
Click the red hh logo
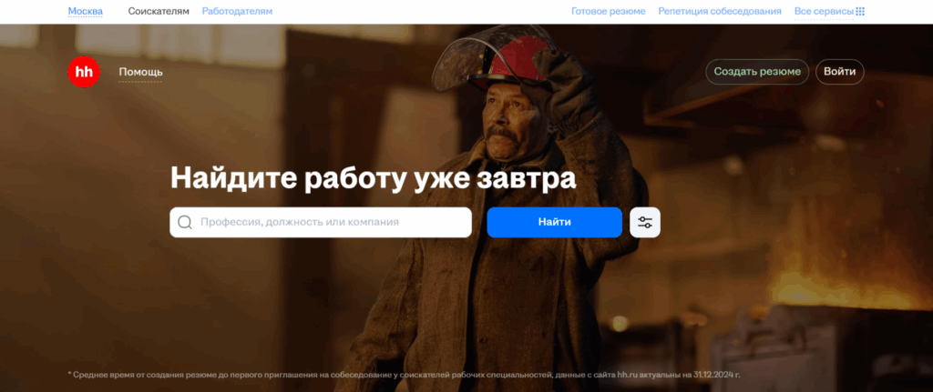pyautogui.click(x=83, y=72)
